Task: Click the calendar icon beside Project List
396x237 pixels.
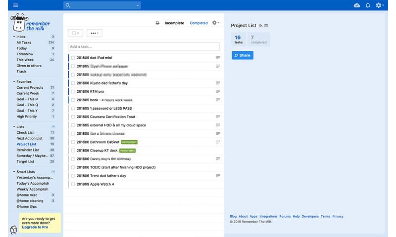Action: [x=266, y=25]
